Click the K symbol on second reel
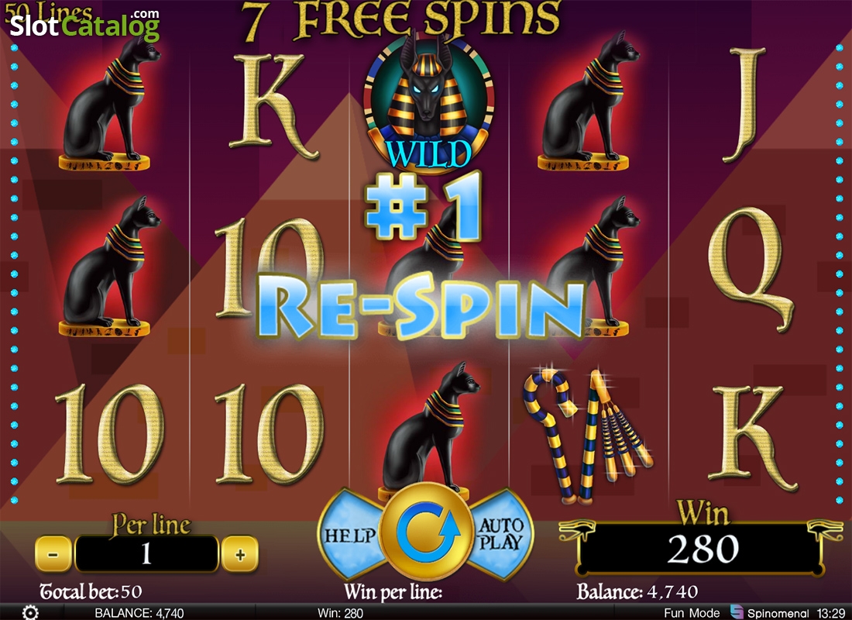 click(x=270, y=105)
